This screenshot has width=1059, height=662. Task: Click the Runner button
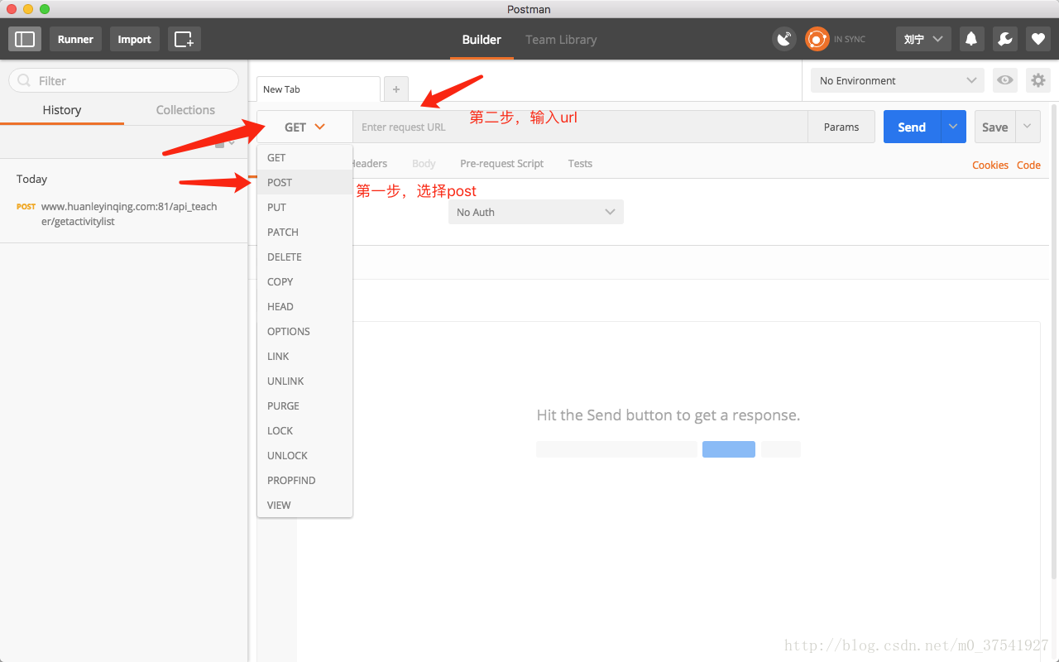[x=75, y=39]
